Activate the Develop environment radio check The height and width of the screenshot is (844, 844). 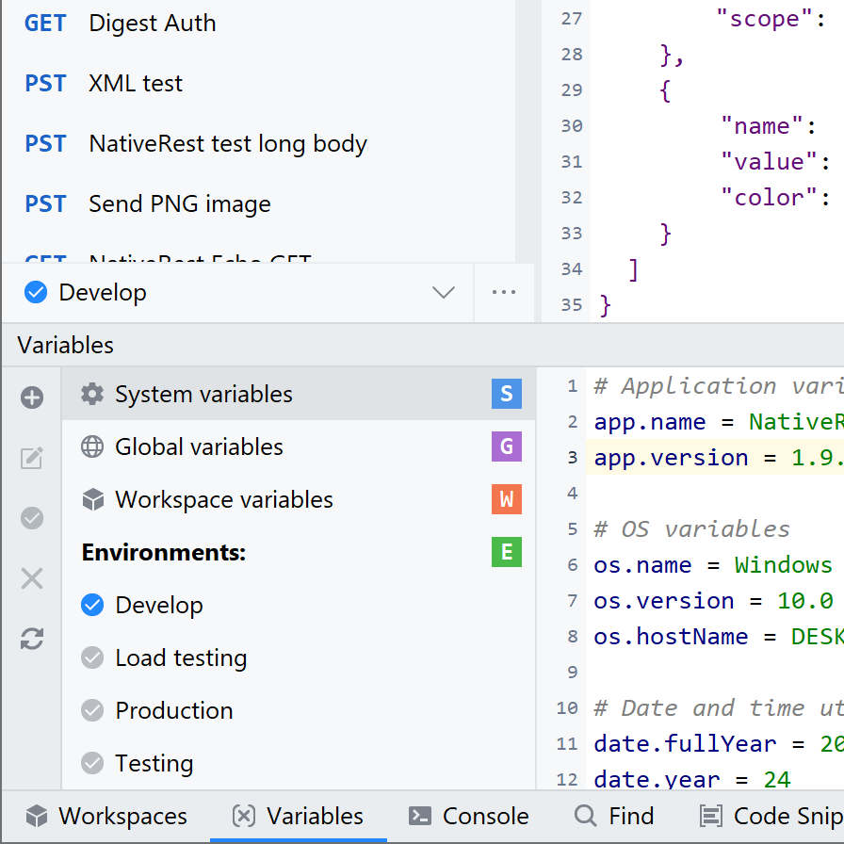pos(92,605)
